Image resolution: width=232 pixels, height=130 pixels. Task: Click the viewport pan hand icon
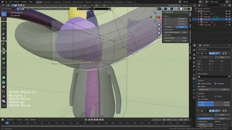click(x=159, y=29)
